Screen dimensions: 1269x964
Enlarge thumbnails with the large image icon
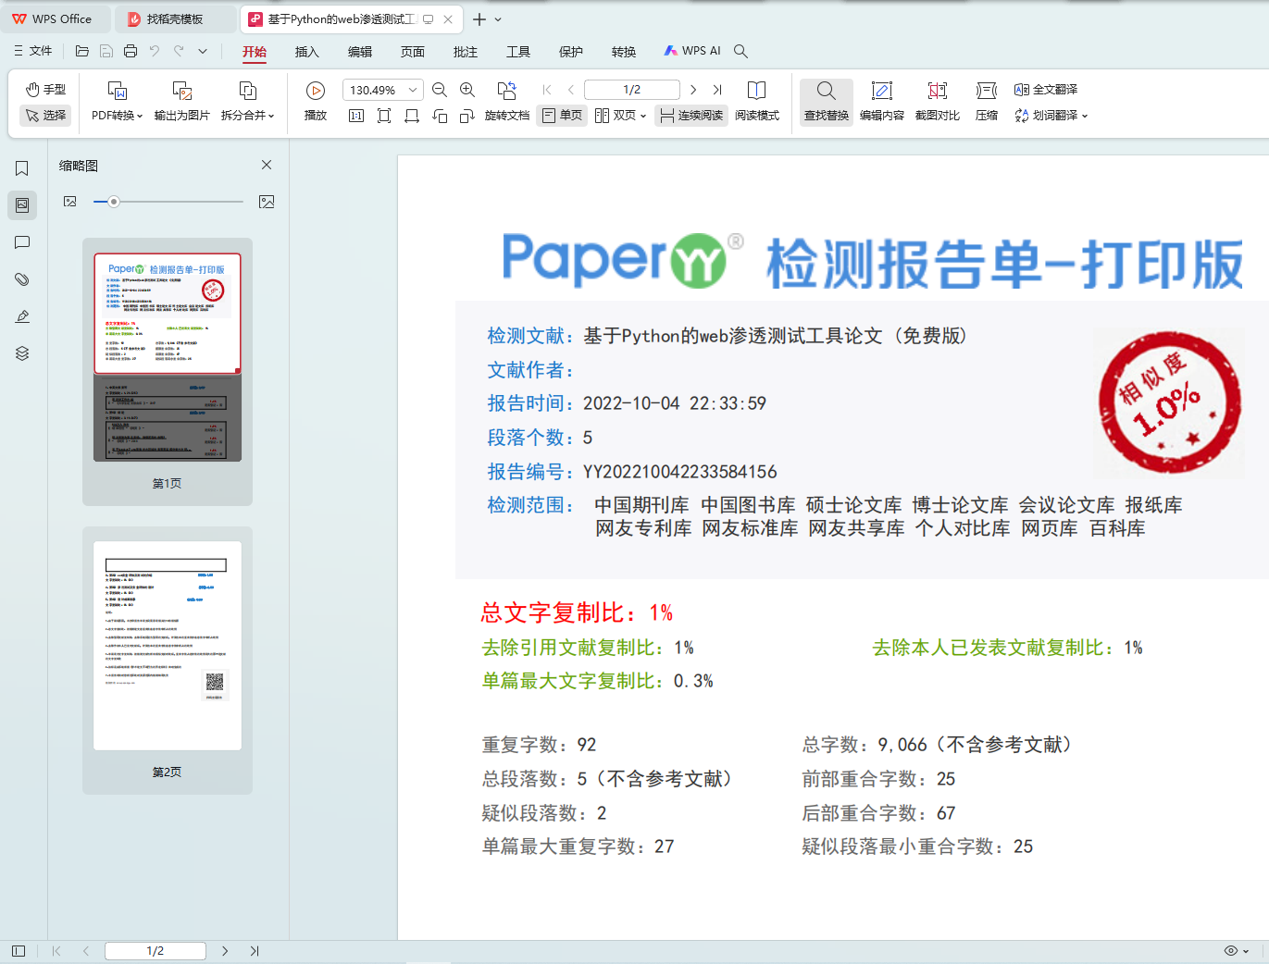(x=267, y=202)
